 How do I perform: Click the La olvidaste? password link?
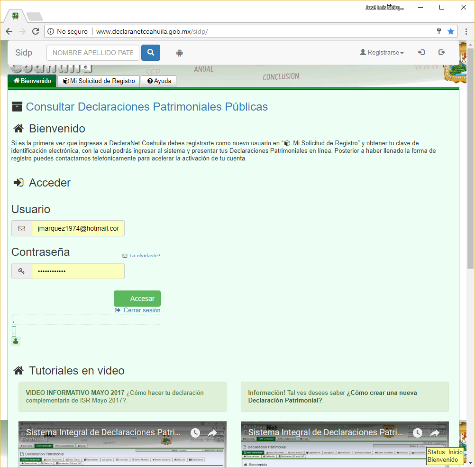pos(142,255)
